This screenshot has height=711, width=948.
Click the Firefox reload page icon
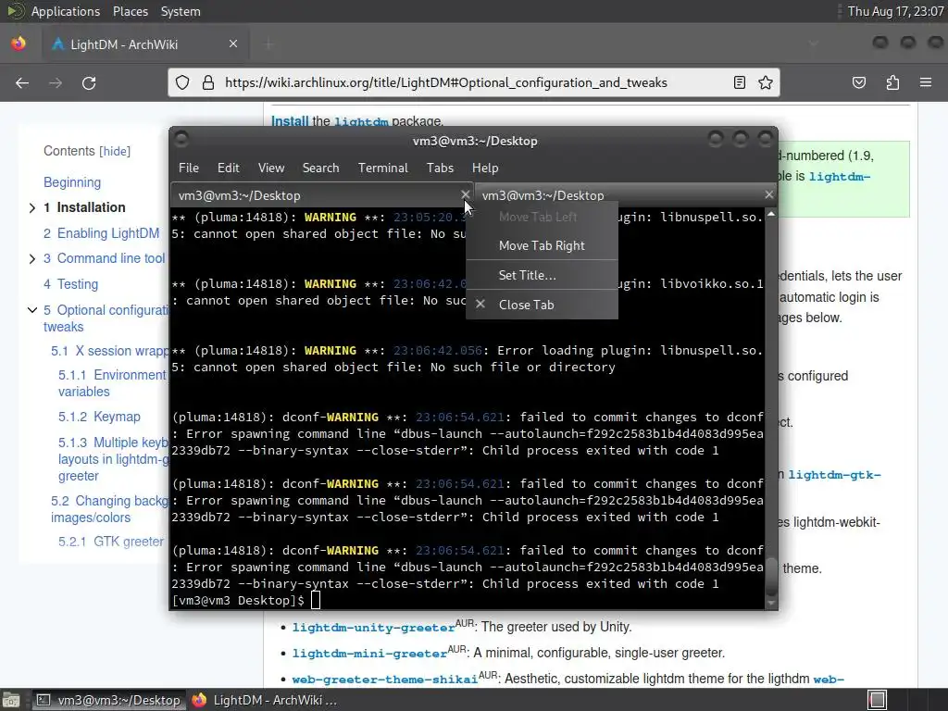[x=89, y=82]
